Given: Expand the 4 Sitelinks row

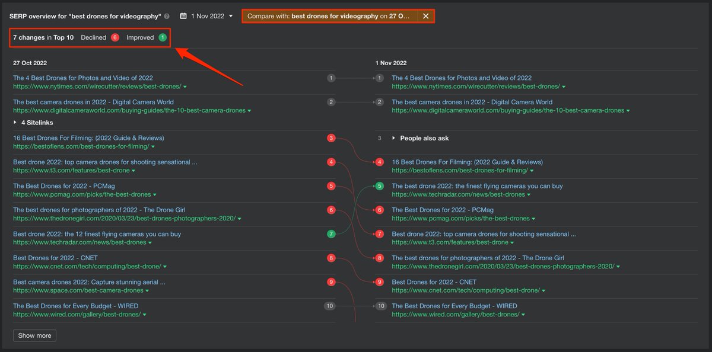Looking at the screenshot, I should click(33, 123).
